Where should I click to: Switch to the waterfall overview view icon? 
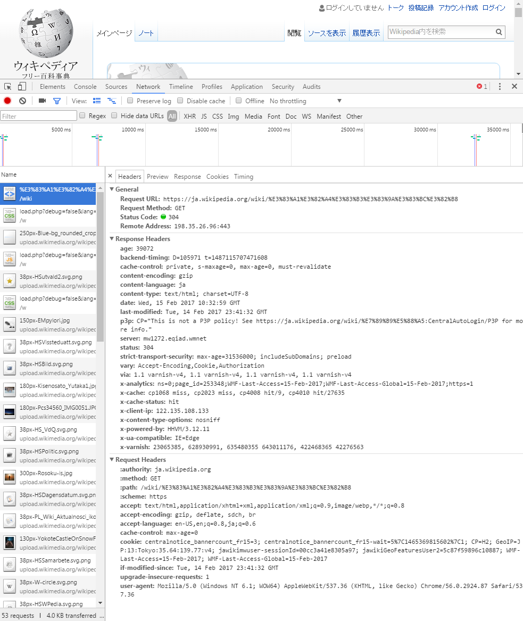[x=112, y=101]
